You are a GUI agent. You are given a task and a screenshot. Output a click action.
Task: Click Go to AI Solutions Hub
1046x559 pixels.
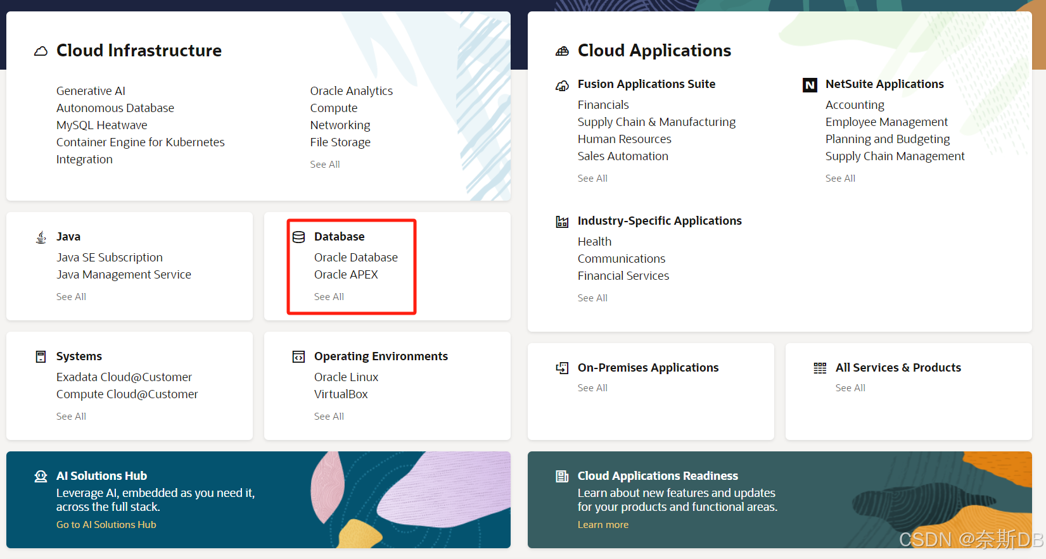(106, 525)
